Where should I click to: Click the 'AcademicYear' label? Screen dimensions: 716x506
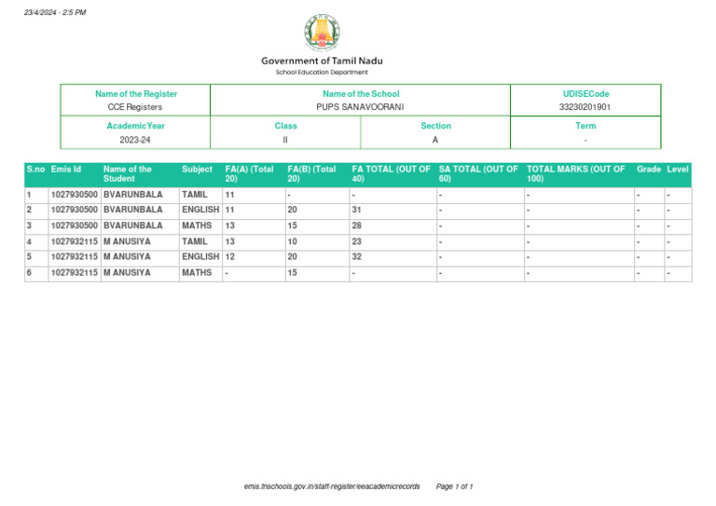click(135, 126)
